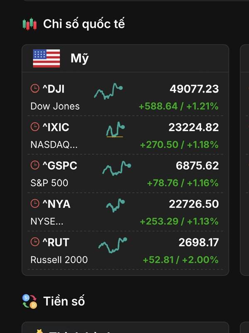The width and height of the screenshot is (249, 333).
Task: Click the clock icon next to ^RUT
Action: [35, 242]
